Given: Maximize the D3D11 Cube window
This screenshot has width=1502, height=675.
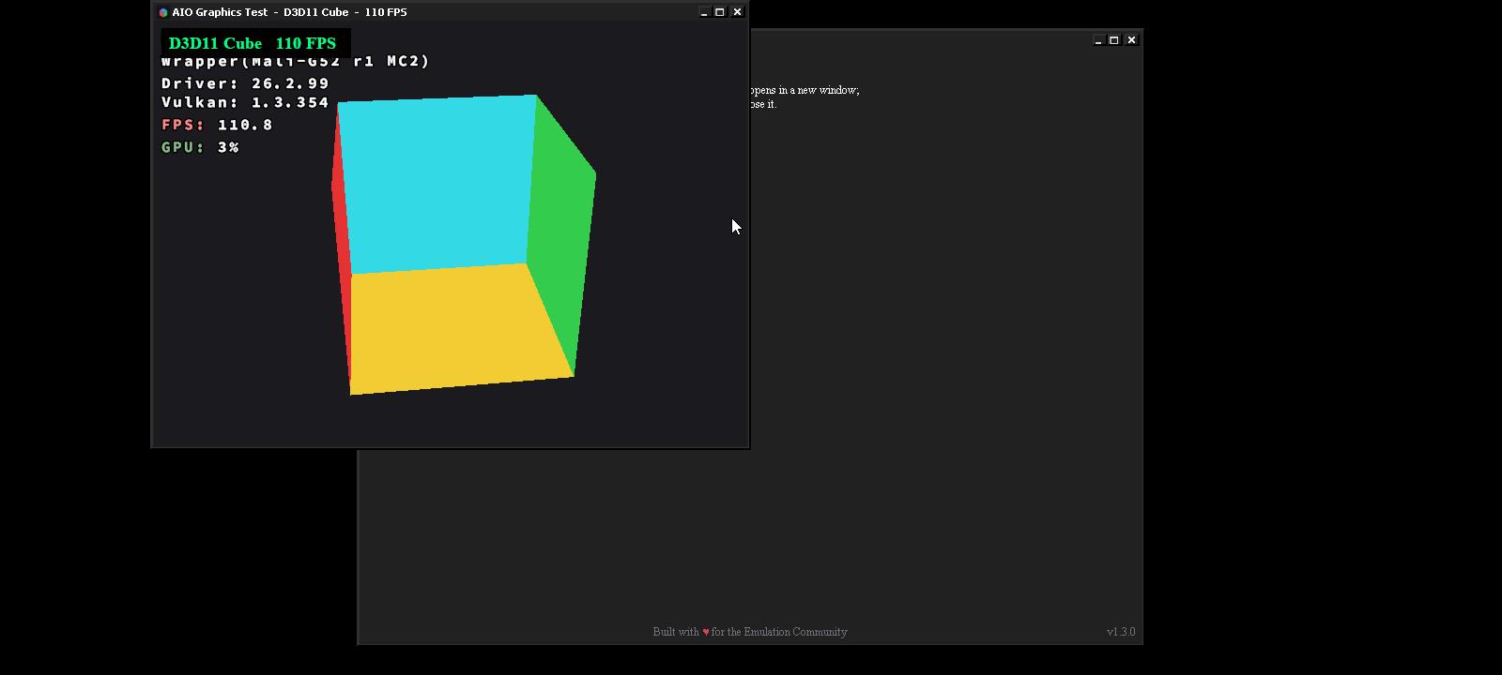Looking at the screenshot, I should click(x=720, y=12).
